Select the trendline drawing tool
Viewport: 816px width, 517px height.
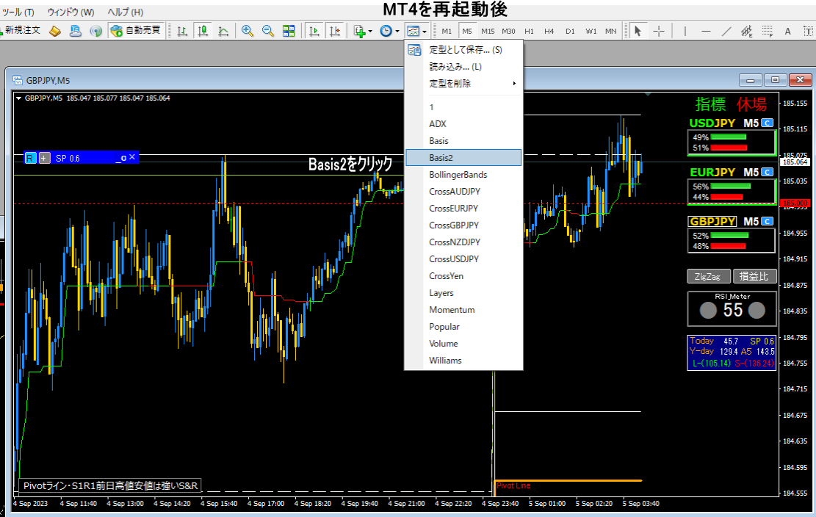coord(726,31)
